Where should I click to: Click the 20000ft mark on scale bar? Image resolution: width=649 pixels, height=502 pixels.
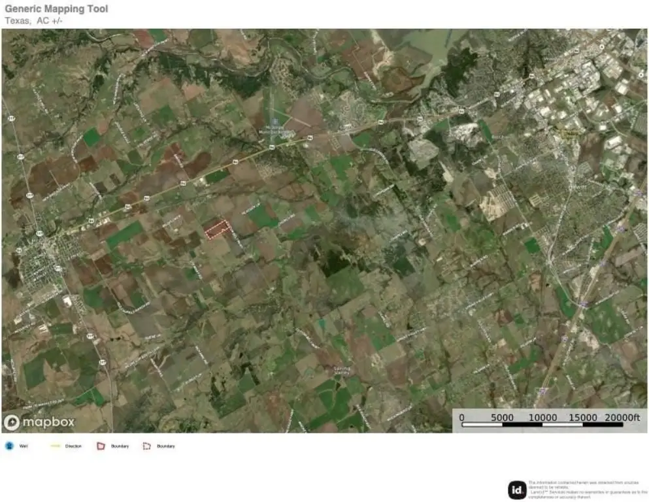click(622, 418)
